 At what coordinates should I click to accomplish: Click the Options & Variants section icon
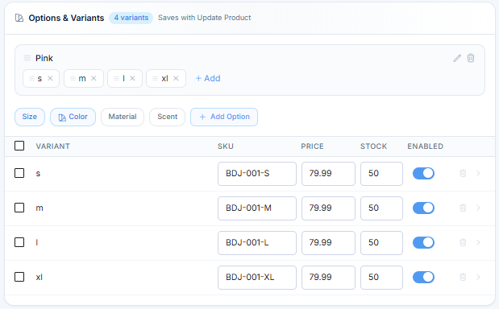point(19,18)
